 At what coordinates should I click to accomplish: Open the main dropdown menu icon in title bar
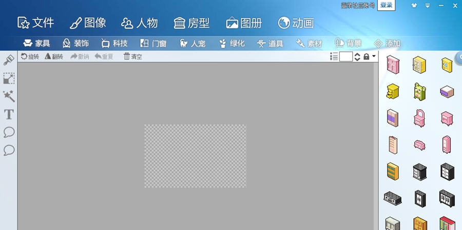tap(428, 5)
